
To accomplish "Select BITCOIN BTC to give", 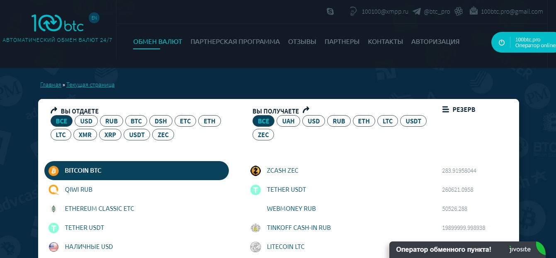I will click(136, 171).
